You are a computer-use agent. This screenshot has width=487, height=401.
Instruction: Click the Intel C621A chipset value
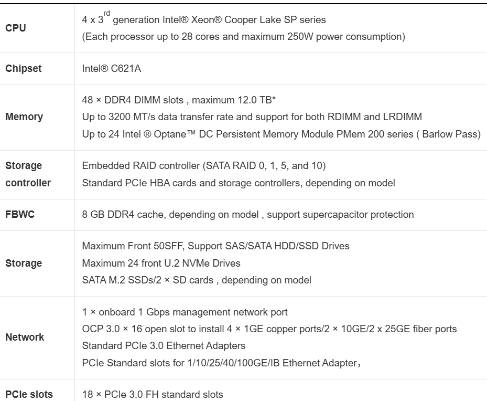[111, 69]
